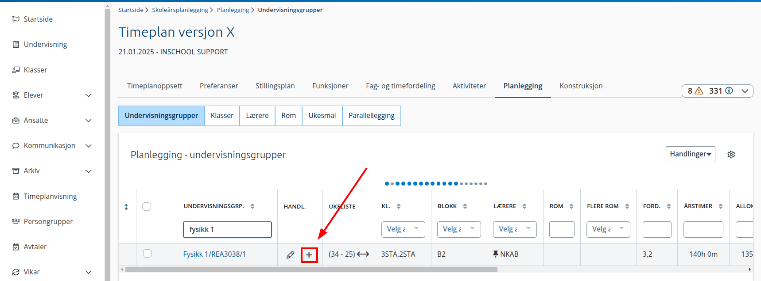Open table settings gear icon
761x281 pixels.
(x=731, y=154)
